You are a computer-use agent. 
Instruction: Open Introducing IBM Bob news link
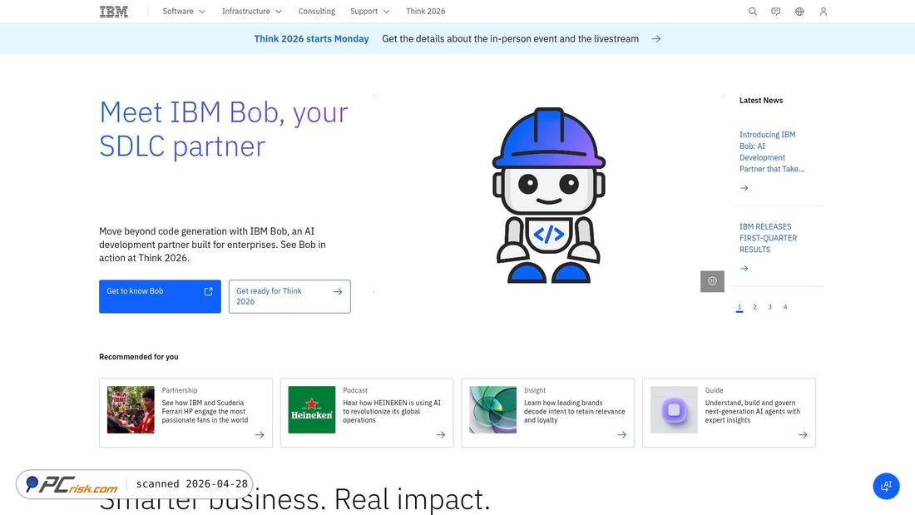[x=771, y=151]
